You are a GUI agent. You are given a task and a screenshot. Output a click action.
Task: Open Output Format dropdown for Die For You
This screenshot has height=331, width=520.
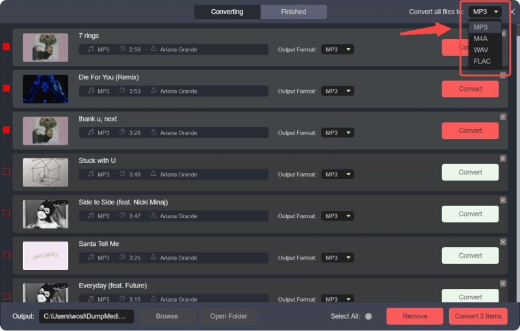click(337, 91)
